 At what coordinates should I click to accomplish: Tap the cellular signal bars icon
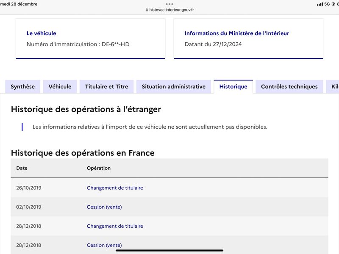pos(320,4)
